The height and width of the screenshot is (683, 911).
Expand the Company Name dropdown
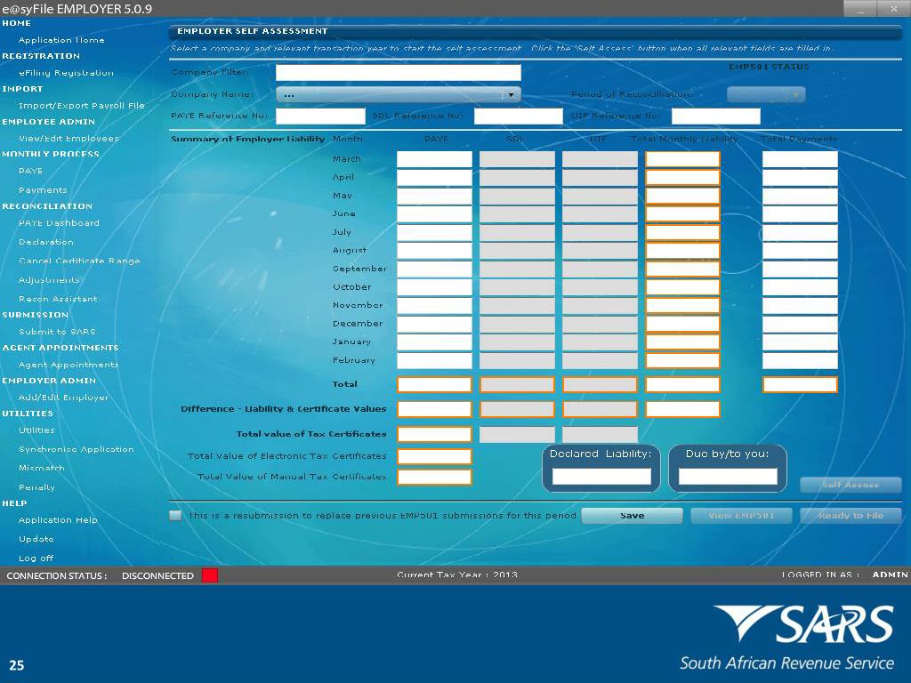[398, 94]
